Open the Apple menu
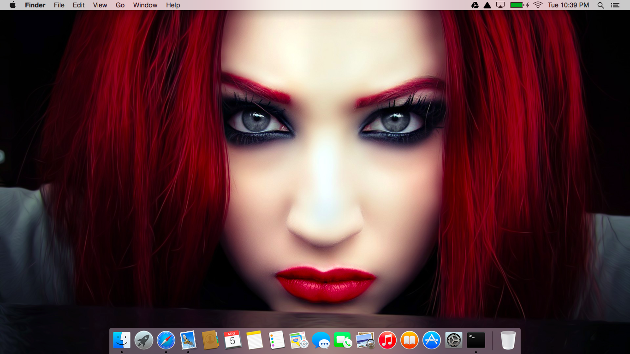Screen dimensions: 630x354 click(x=12, y=5)
